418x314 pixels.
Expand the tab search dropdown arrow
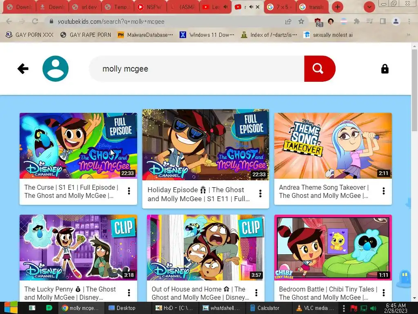pos(369,7)
